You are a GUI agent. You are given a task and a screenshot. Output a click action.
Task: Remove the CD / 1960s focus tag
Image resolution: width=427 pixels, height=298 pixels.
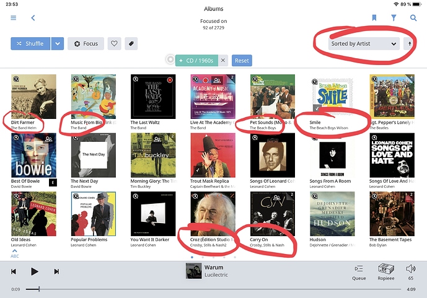[x=222, y=61]
